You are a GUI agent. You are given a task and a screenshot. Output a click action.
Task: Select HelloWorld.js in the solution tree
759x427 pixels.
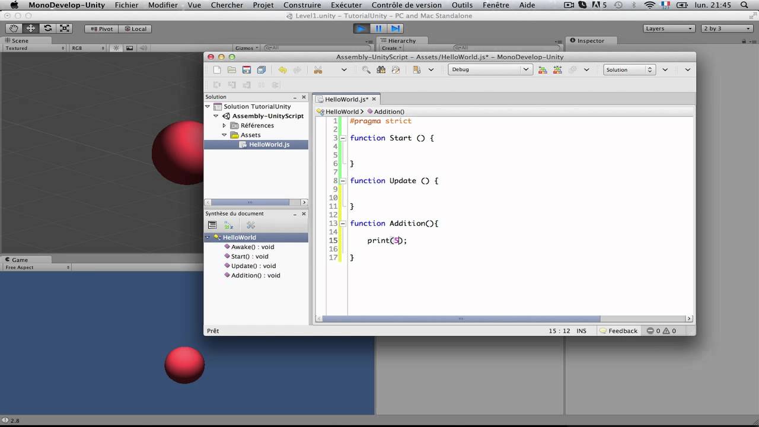coord(269,145)
